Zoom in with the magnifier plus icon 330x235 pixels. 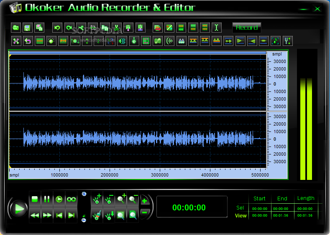pyautogui.click(x=121, y=199)
